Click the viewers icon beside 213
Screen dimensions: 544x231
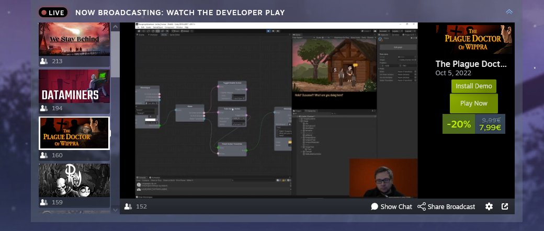pyautogui.click(x=44, y=61)
